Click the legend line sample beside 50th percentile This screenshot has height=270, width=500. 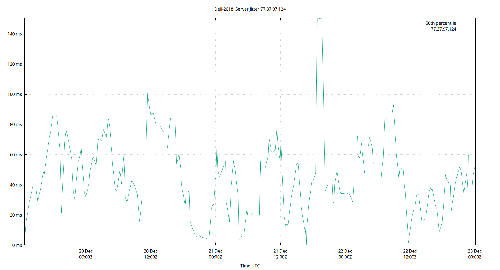464,23
